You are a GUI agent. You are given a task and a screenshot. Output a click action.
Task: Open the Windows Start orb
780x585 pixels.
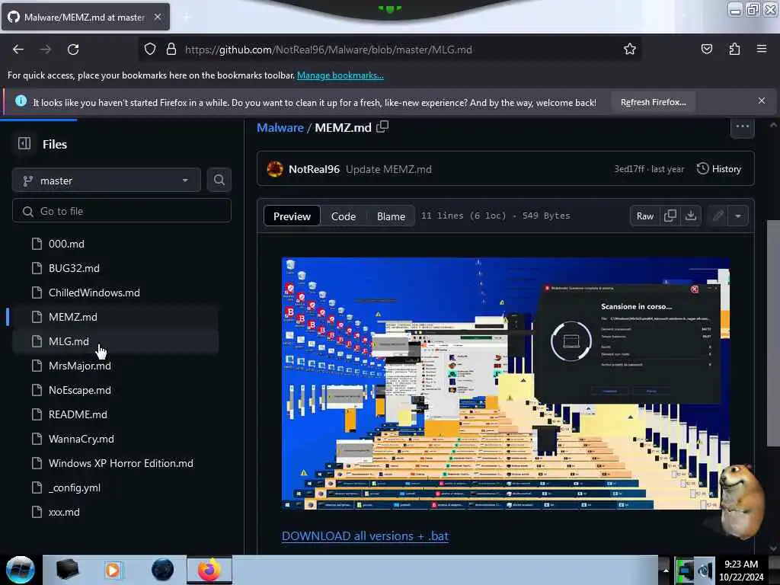[x=20, y=570]
